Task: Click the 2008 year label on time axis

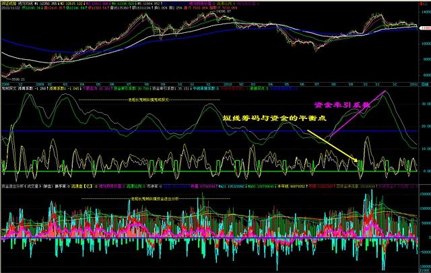Action: 5,84
